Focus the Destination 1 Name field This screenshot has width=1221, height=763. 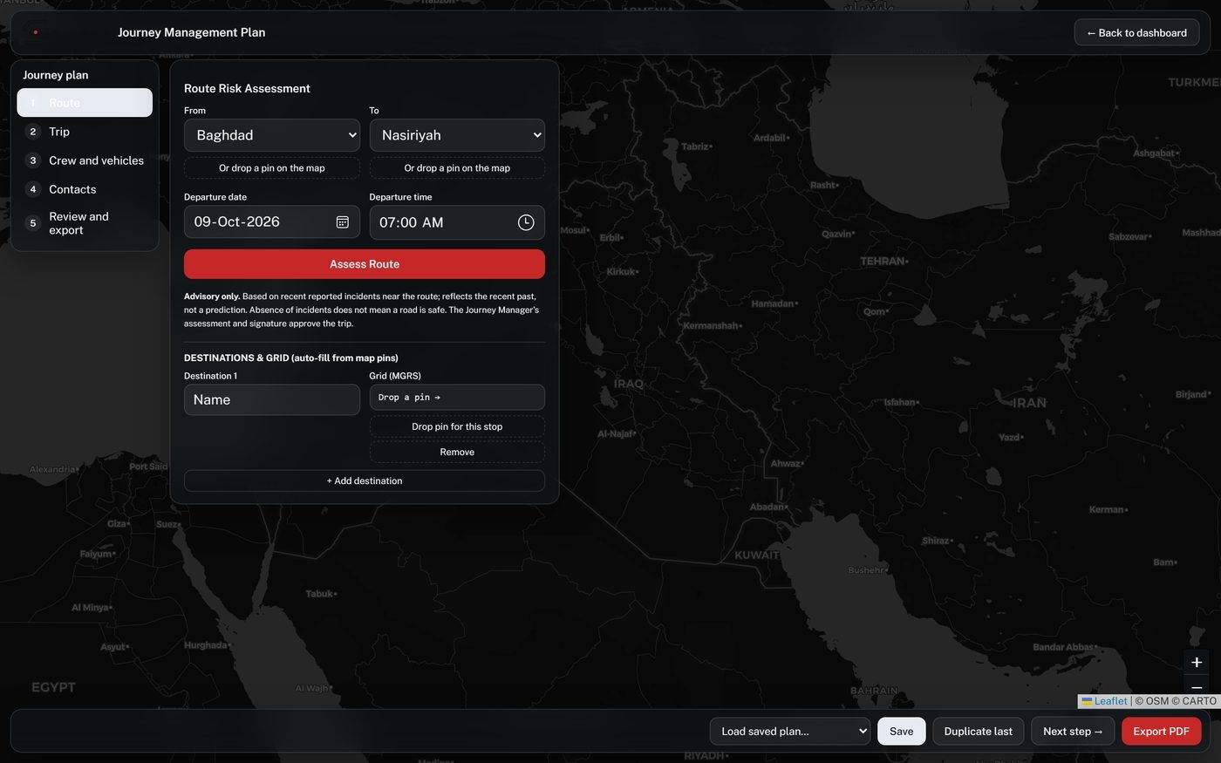(272, 399)
